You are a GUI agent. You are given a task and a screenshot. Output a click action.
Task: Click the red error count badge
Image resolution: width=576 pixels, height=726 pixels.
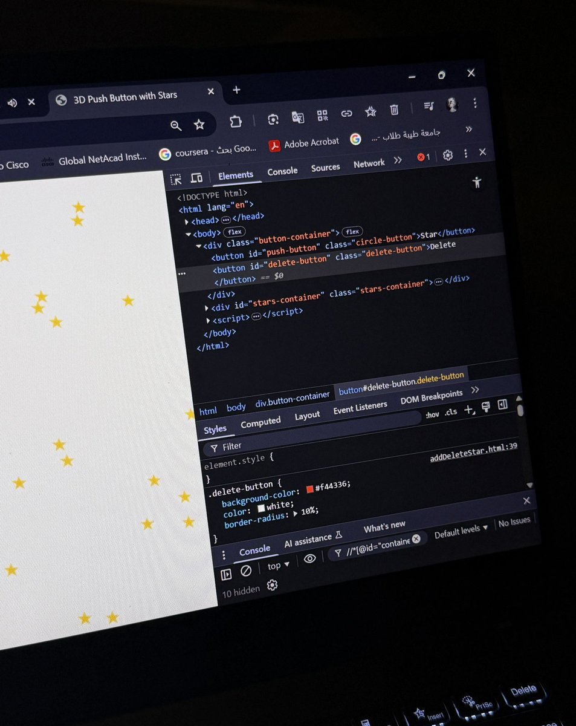click(x=424, y=157)
